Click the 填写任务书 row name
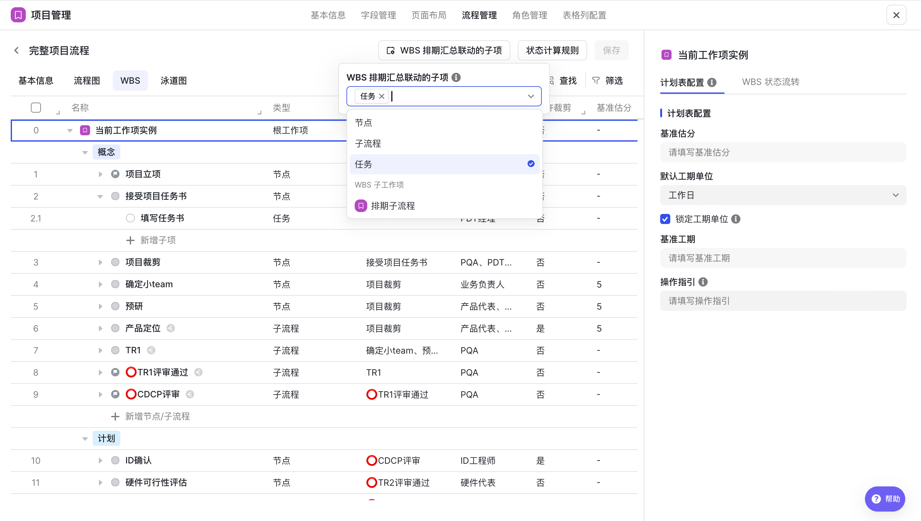The height and width of the screenshot is (521, 921). [162, 218]
